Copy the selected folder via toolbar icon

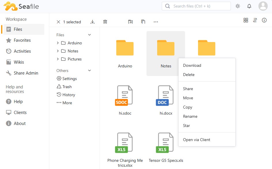tap(143, 22)
